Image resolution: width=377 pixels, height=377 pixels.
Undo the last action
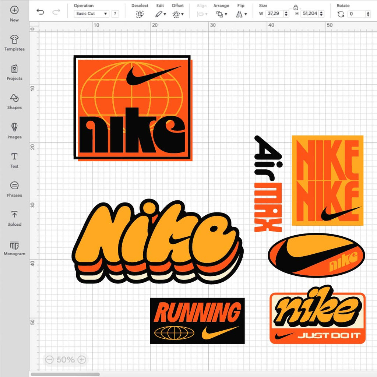(40, 12)
